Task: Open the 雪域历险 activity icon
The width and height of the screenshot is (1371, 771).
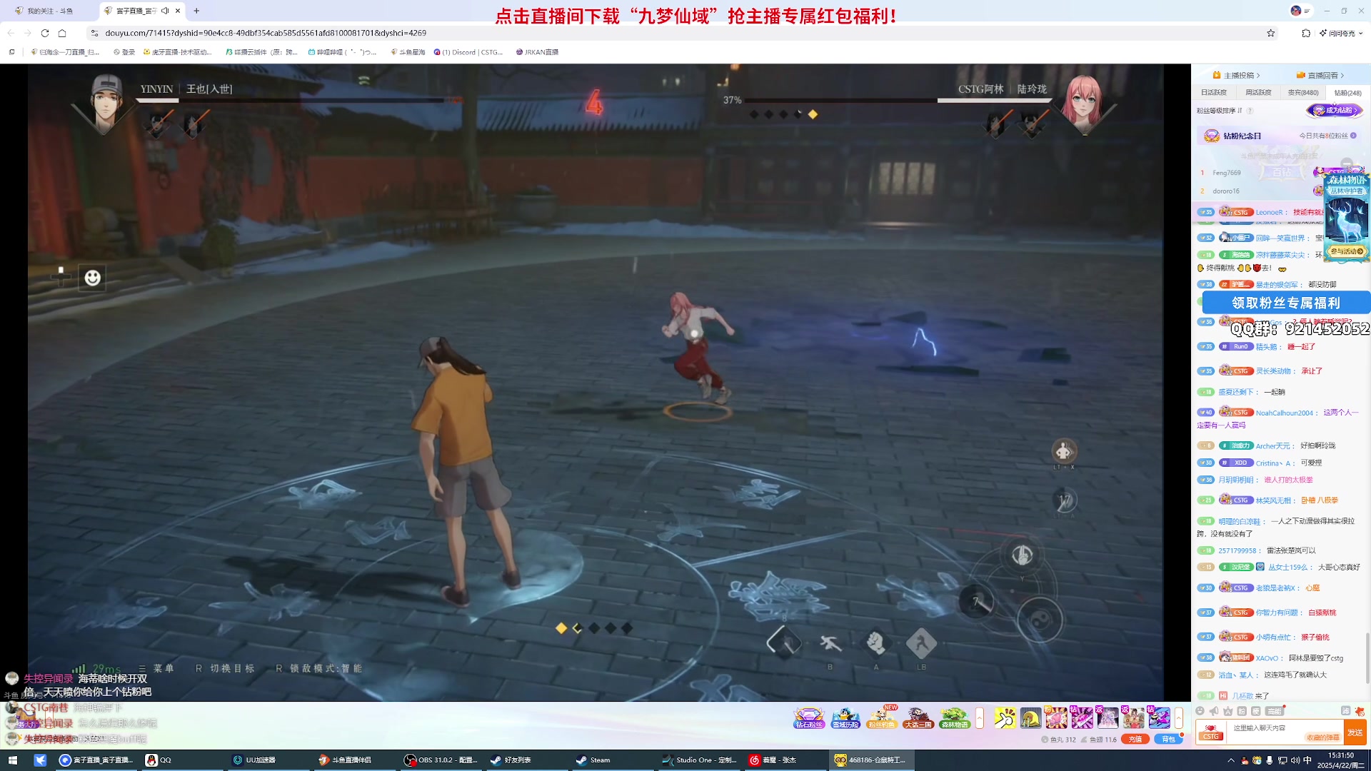Action: pos(845,718)
